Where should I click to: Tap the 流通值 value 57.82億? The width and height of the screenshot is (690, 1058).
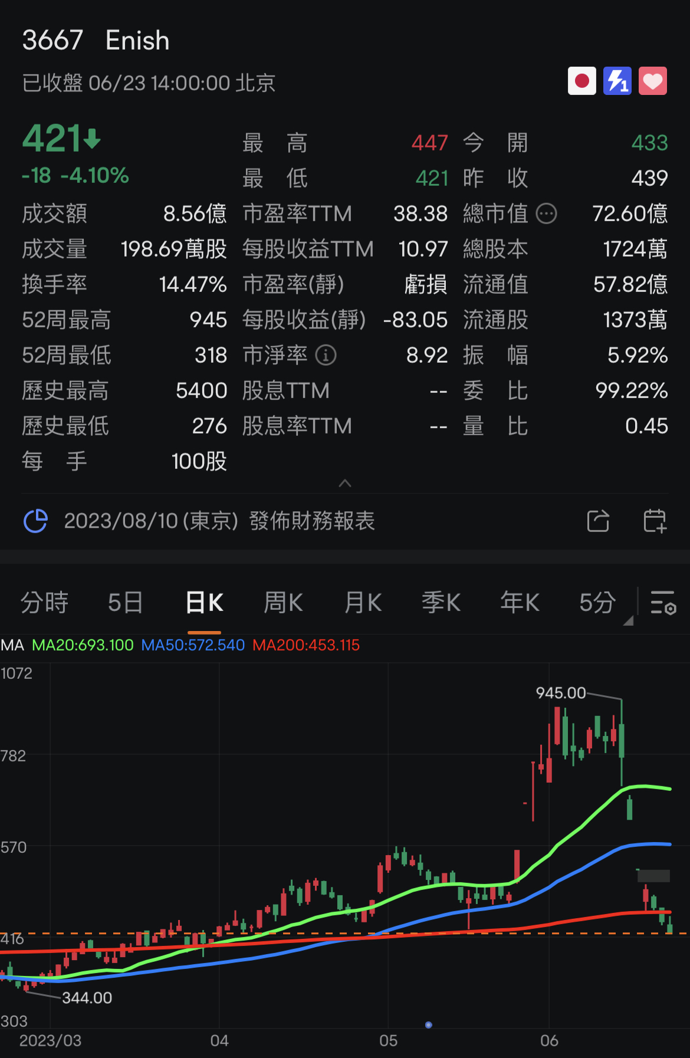tap(630, 284)
